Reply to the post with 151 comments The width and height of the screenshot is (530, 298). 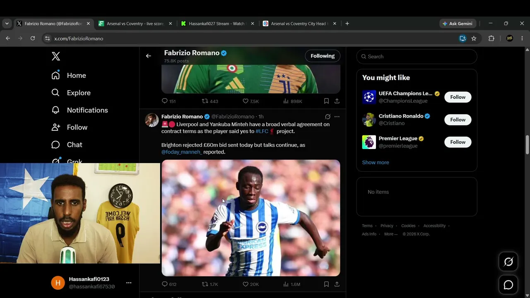pos(165,101)
